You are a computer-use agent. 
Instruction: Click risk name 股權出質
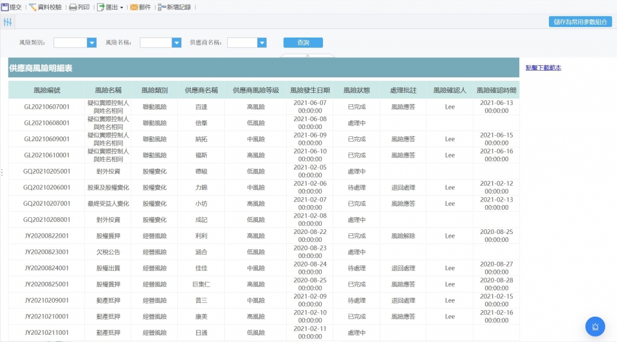108,268
